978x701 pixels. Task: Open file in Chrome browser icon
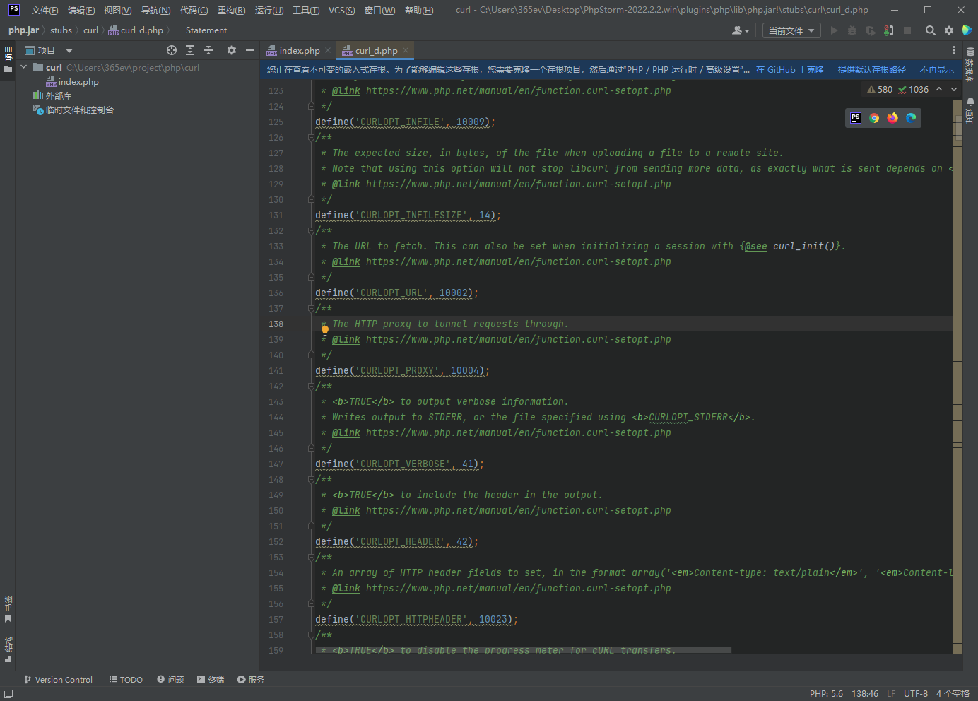pyautogui.click(x=874, y=118)
